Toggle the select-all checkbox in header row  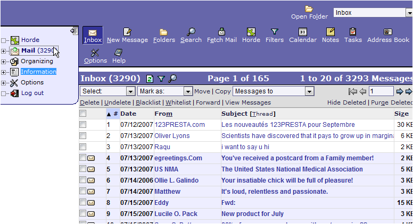82,114
